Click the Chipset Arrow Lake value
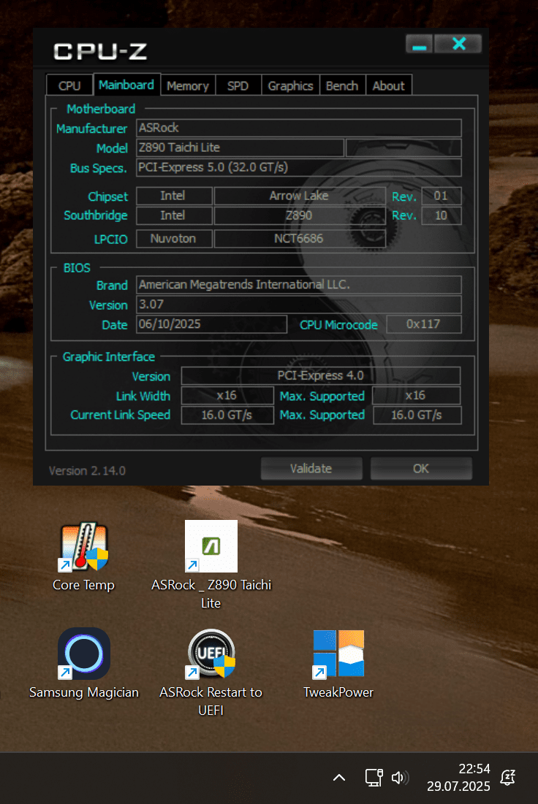 (299, 196)
